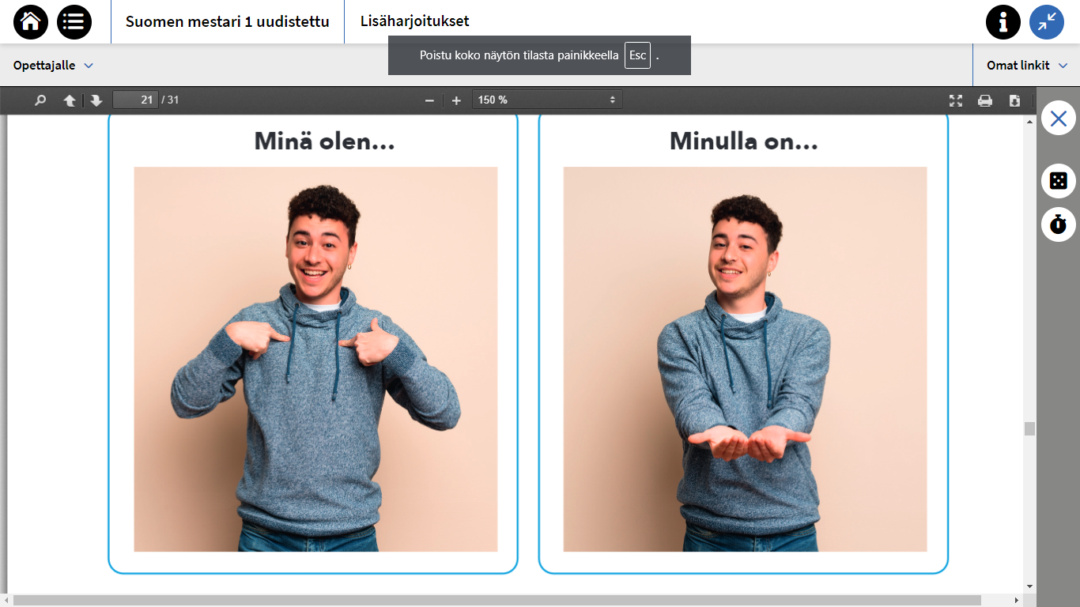This screenshot has width=1080, height=607.
Task: Expand the Omat linkit menu
Action: tap(1027, 66)
